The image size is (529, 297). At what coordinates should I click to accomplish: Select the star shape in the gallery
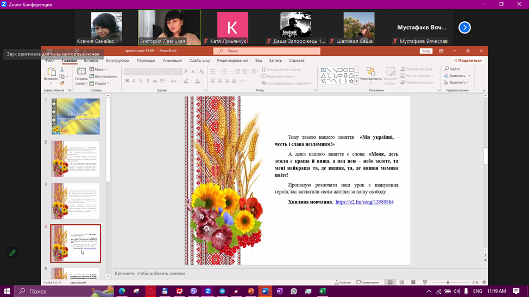click(351, 81)
